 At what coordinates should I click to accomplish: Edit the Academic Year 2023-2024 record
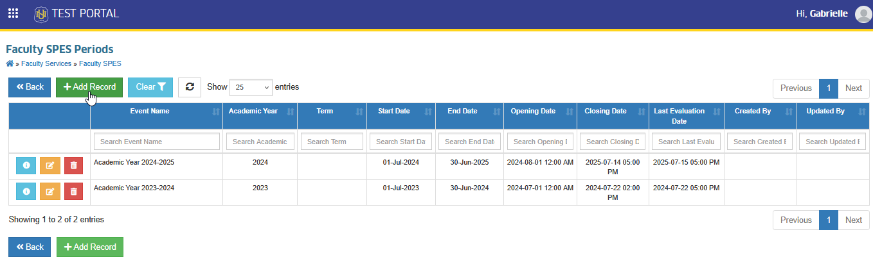50,191
